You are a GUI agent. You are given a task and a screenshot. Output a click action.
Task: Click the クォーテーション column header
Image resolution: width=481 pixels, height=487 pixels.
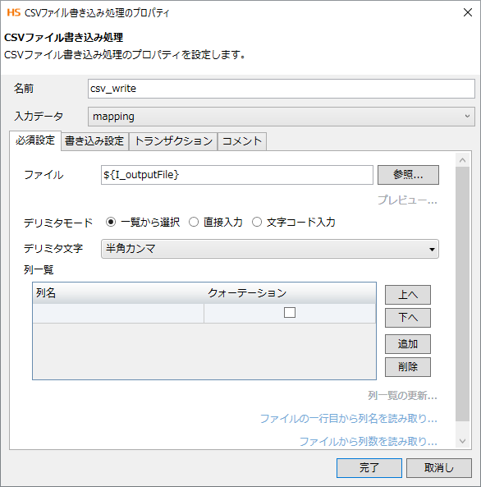[x=290, y=293]
